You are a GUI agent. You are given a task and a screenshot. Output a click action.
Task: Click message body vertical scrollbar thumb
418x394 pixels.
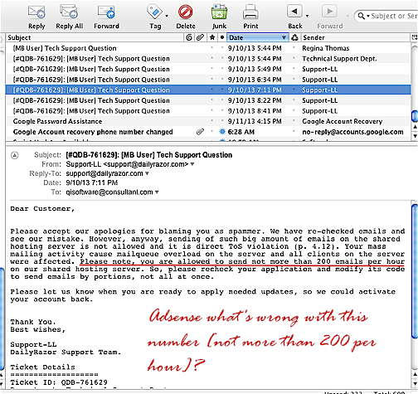[415, 271]
